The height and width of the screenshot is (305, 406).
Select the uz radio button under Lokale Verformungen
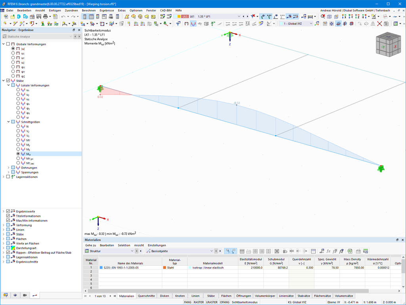click(18, 98)
